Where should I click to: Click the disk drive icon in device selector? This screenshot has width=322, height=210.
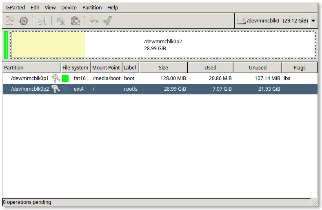pyautogui.click(x=241, y=21)
